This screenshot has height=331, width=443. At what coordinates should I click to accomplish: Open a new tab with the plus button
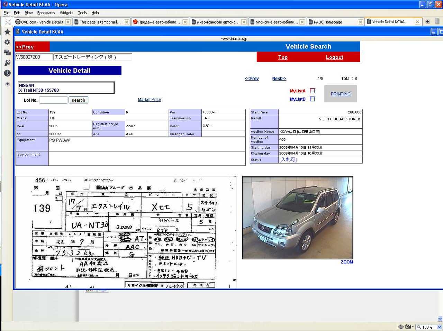click(x=427, y=21)
